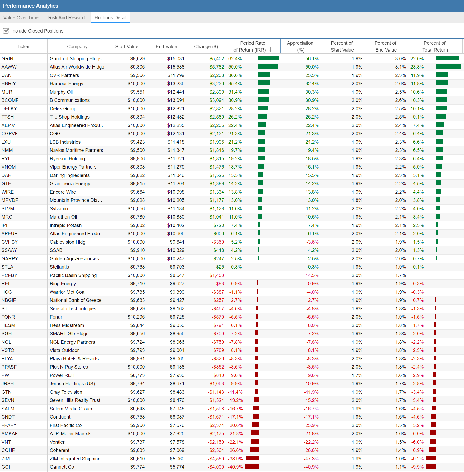Click the Percent of End Value header
This screenshot has width=464, height=472.
tap(386, 47)
